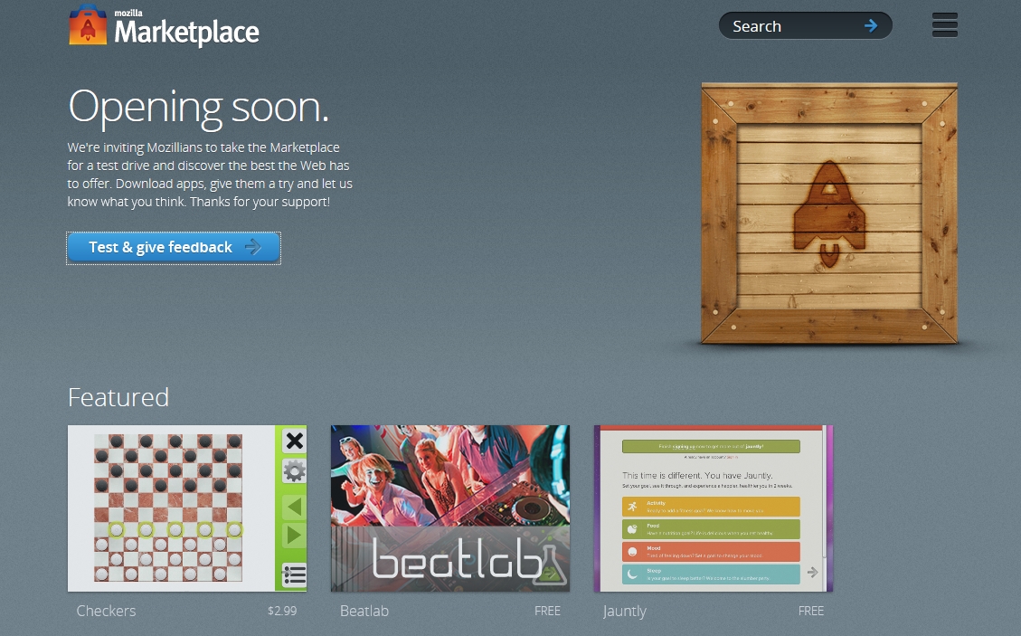The image size is (1021, 636).
Task: Click the Mozilla Marketplace bag logo icon
Action: [88, 24]
